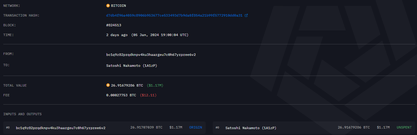Select the BITCOIN network name

118,6
